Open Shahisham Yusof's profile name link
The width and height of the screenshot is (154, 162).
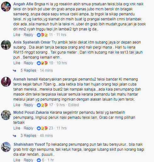tap(29, 144)
